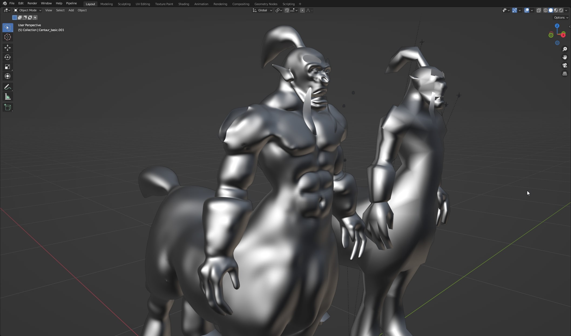
Task: Open the Render menu
Action: [32, 3]
